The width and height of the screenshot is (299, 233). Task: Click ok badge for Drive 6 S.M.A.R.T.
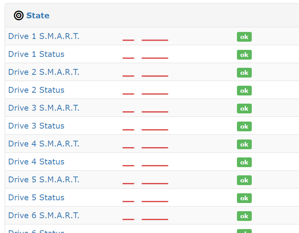click(x=244, y=216)
